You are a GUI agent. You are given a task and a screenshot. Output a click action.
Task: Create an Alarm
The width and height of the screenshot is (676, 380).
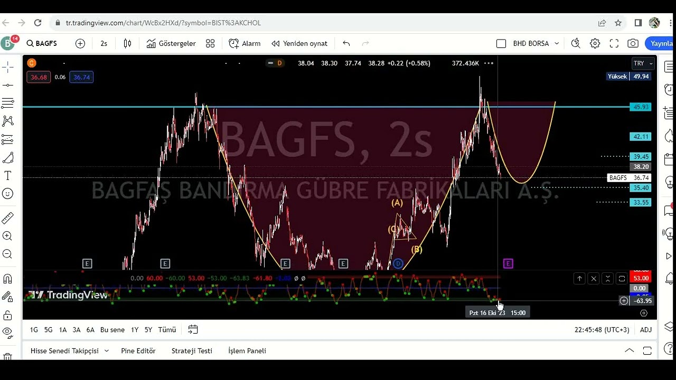tap(245, 43)
